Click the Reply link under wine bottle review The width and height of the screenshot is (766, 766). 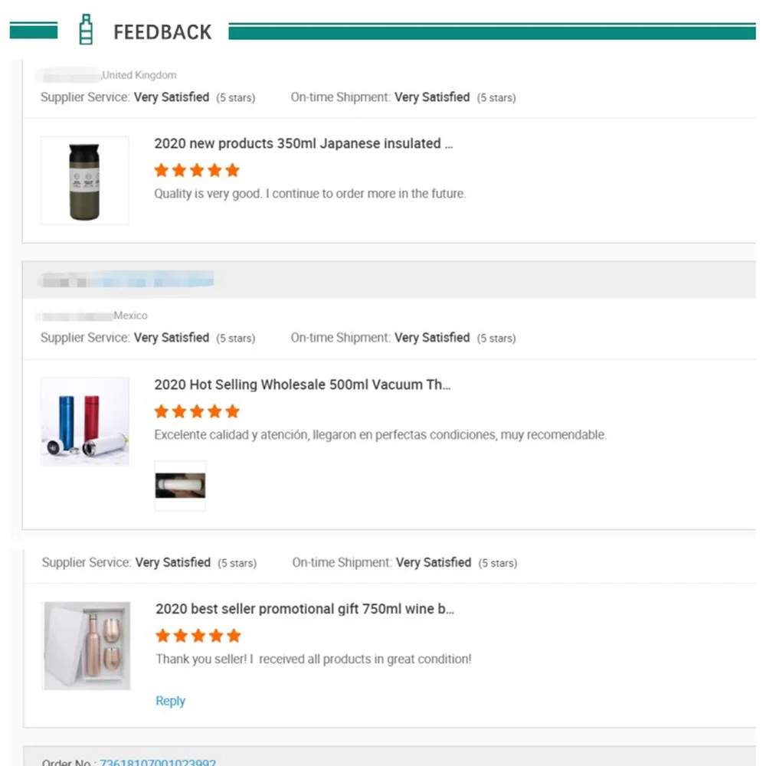(x=170, y=701)
